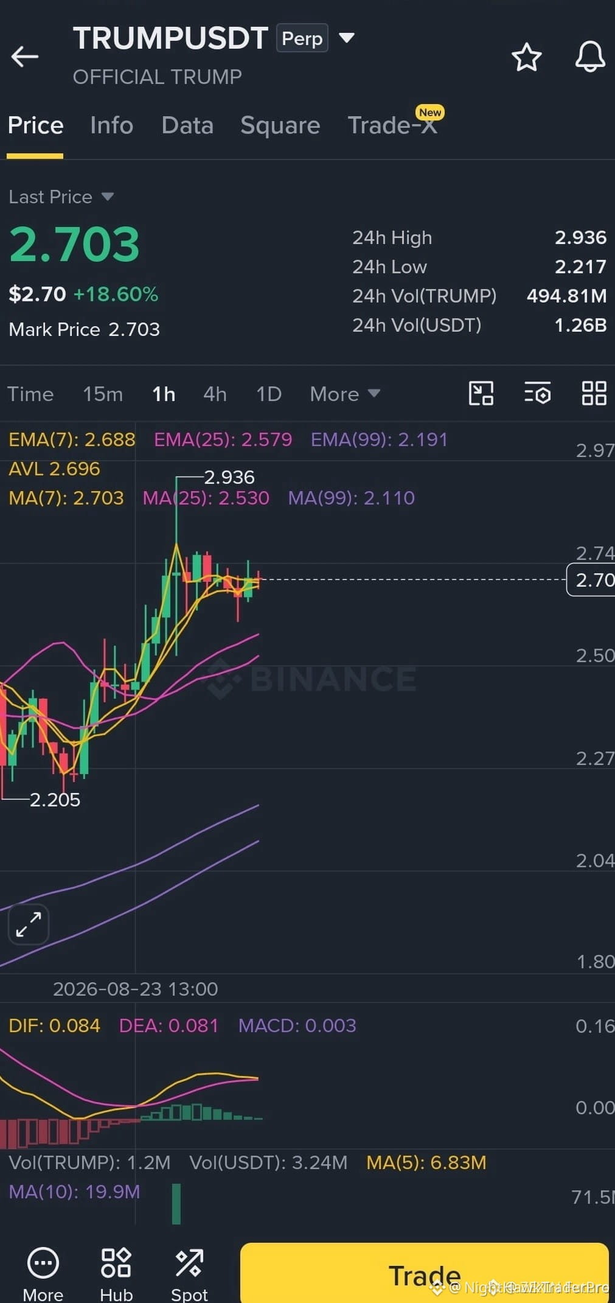Image resolution: width=615 pixels, height=1303 pixels.
Task: Tap the OFFICIAL TRUMP subtitle
Action: click(157, 77)
